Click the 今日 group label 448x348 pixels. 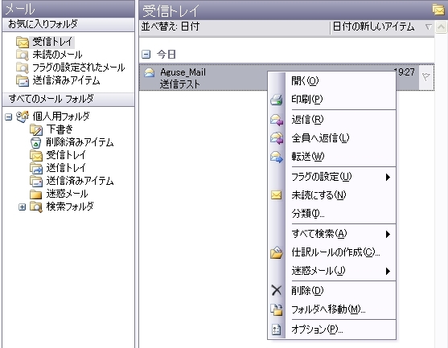point(166,54)
